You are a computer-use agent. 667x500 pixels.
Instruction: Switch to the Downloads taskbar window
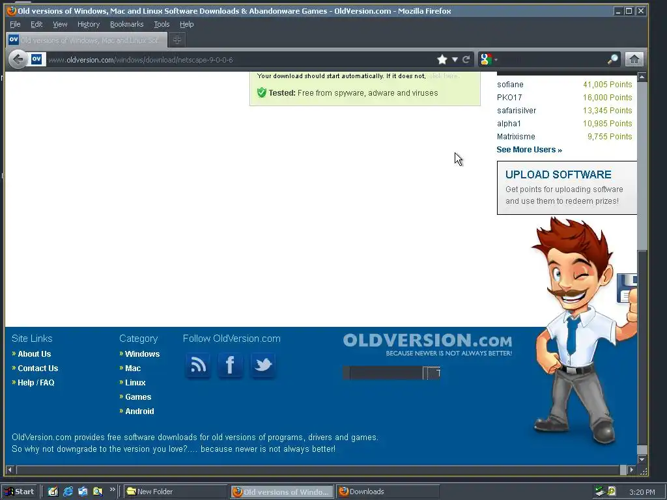388,492
